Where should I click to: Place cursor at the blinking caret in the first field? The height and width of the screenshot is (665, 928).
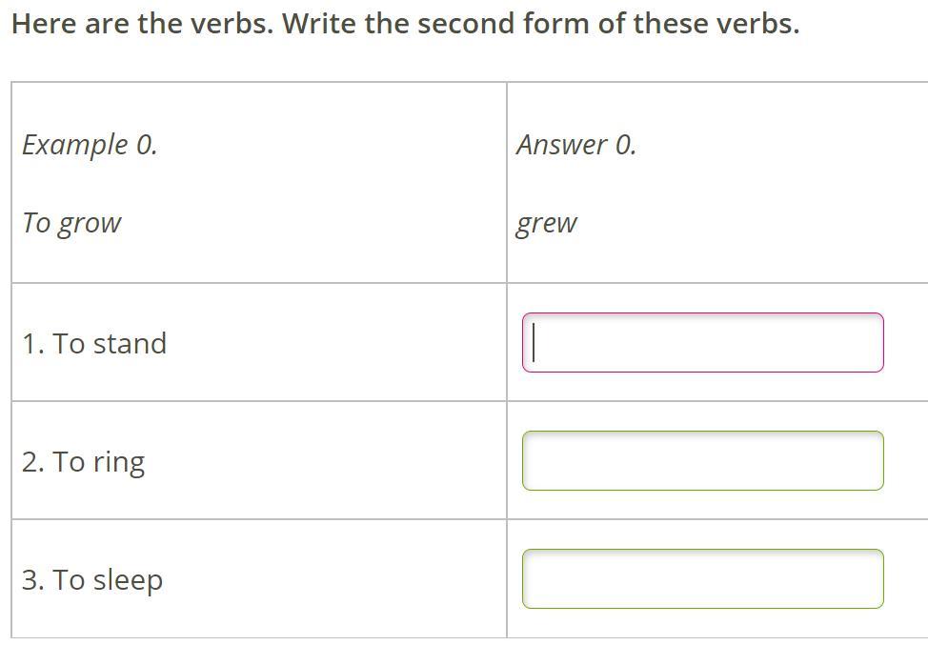[x=534, y=343]
